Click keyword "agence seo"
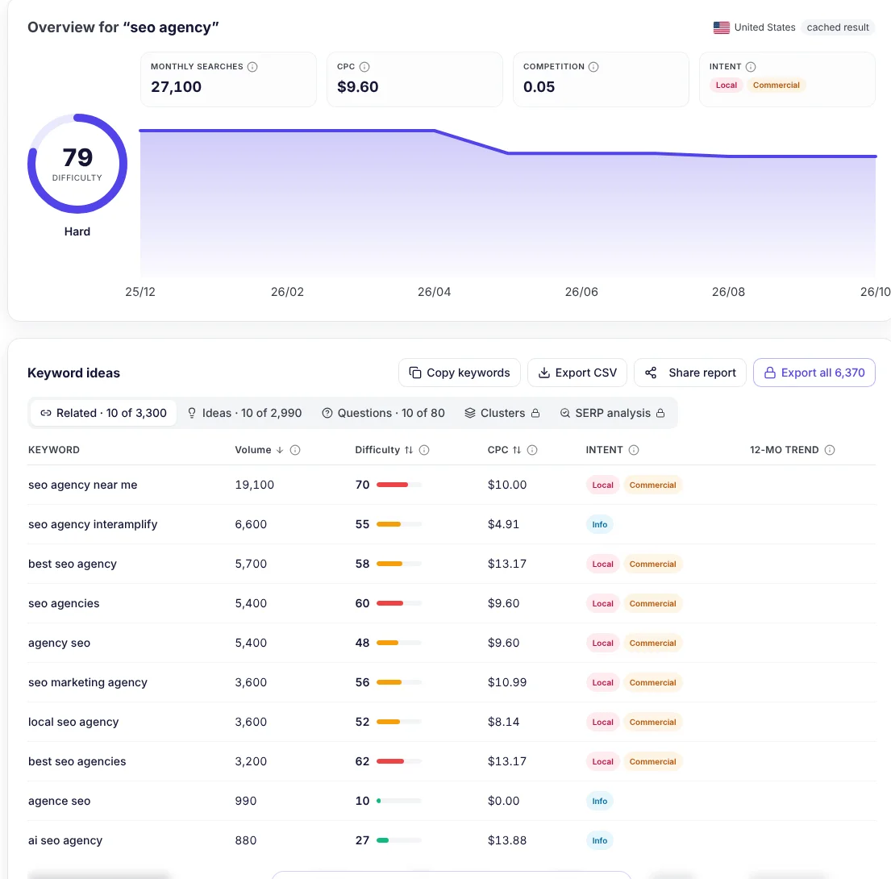 coord(59,801)
